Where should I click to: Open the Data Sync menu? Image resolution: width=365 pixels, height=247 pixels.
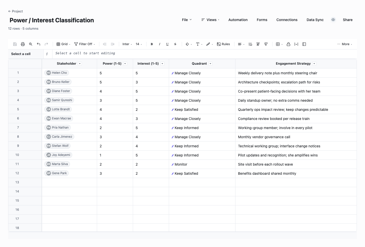pyautogui.click(x=315, y=20)
